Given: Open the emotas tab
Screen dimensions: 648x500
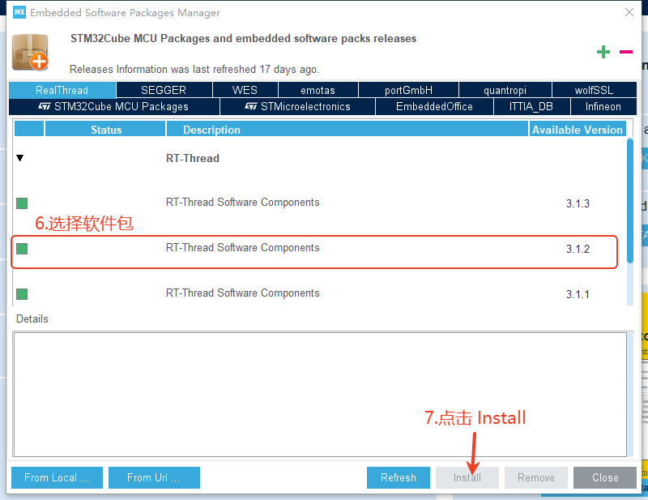Looking at the screenshot, I should pyautogui.click(x=318, y=90).
